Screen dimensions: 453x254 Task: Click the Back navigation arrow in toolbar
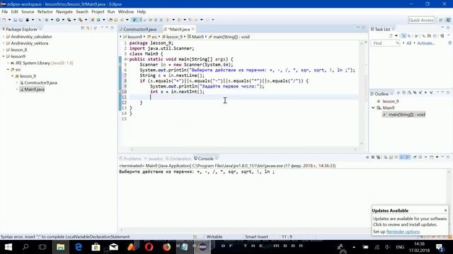click(x=196, y=20)
